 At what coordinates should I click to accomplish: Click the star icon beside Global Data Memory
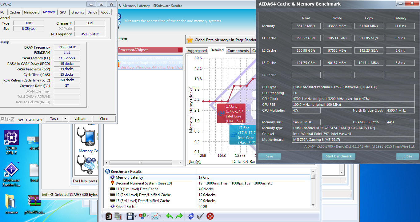pos(190,40)
